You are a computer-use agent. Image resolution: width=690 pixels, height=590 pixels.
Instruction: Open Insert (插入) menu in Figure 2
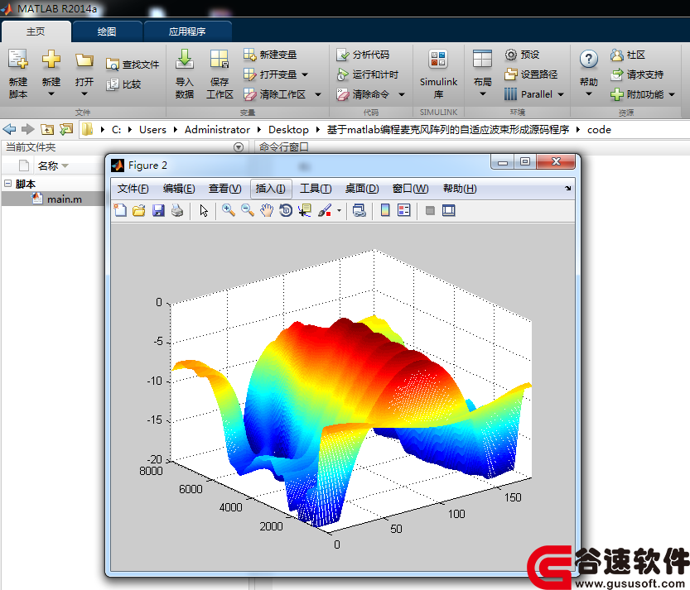click(x=271, y=189)
